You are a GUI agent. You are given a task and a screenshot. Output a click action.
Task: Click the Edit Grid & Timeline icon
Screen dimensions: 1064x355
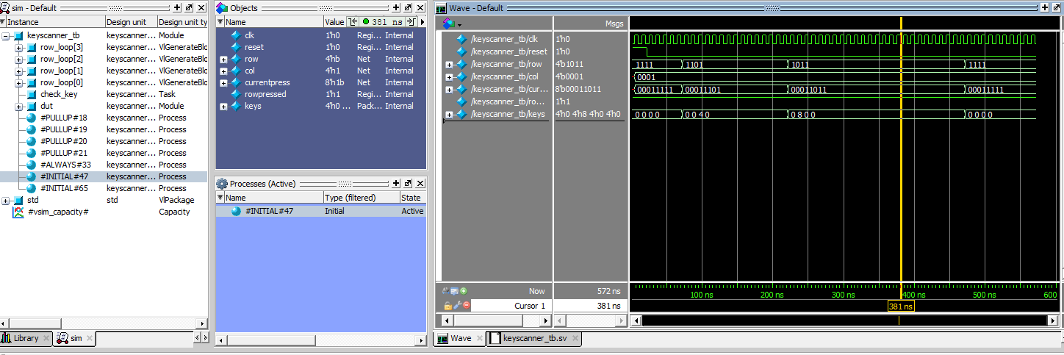pos(455,291)
